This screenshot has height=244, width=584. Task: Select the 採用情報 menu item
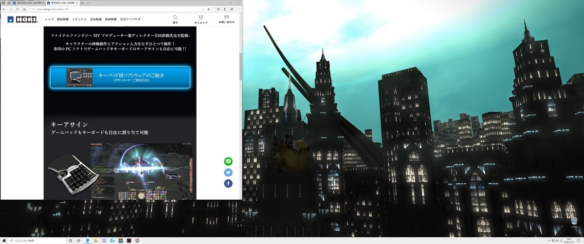pyautogui.click(x=111, y=19)
